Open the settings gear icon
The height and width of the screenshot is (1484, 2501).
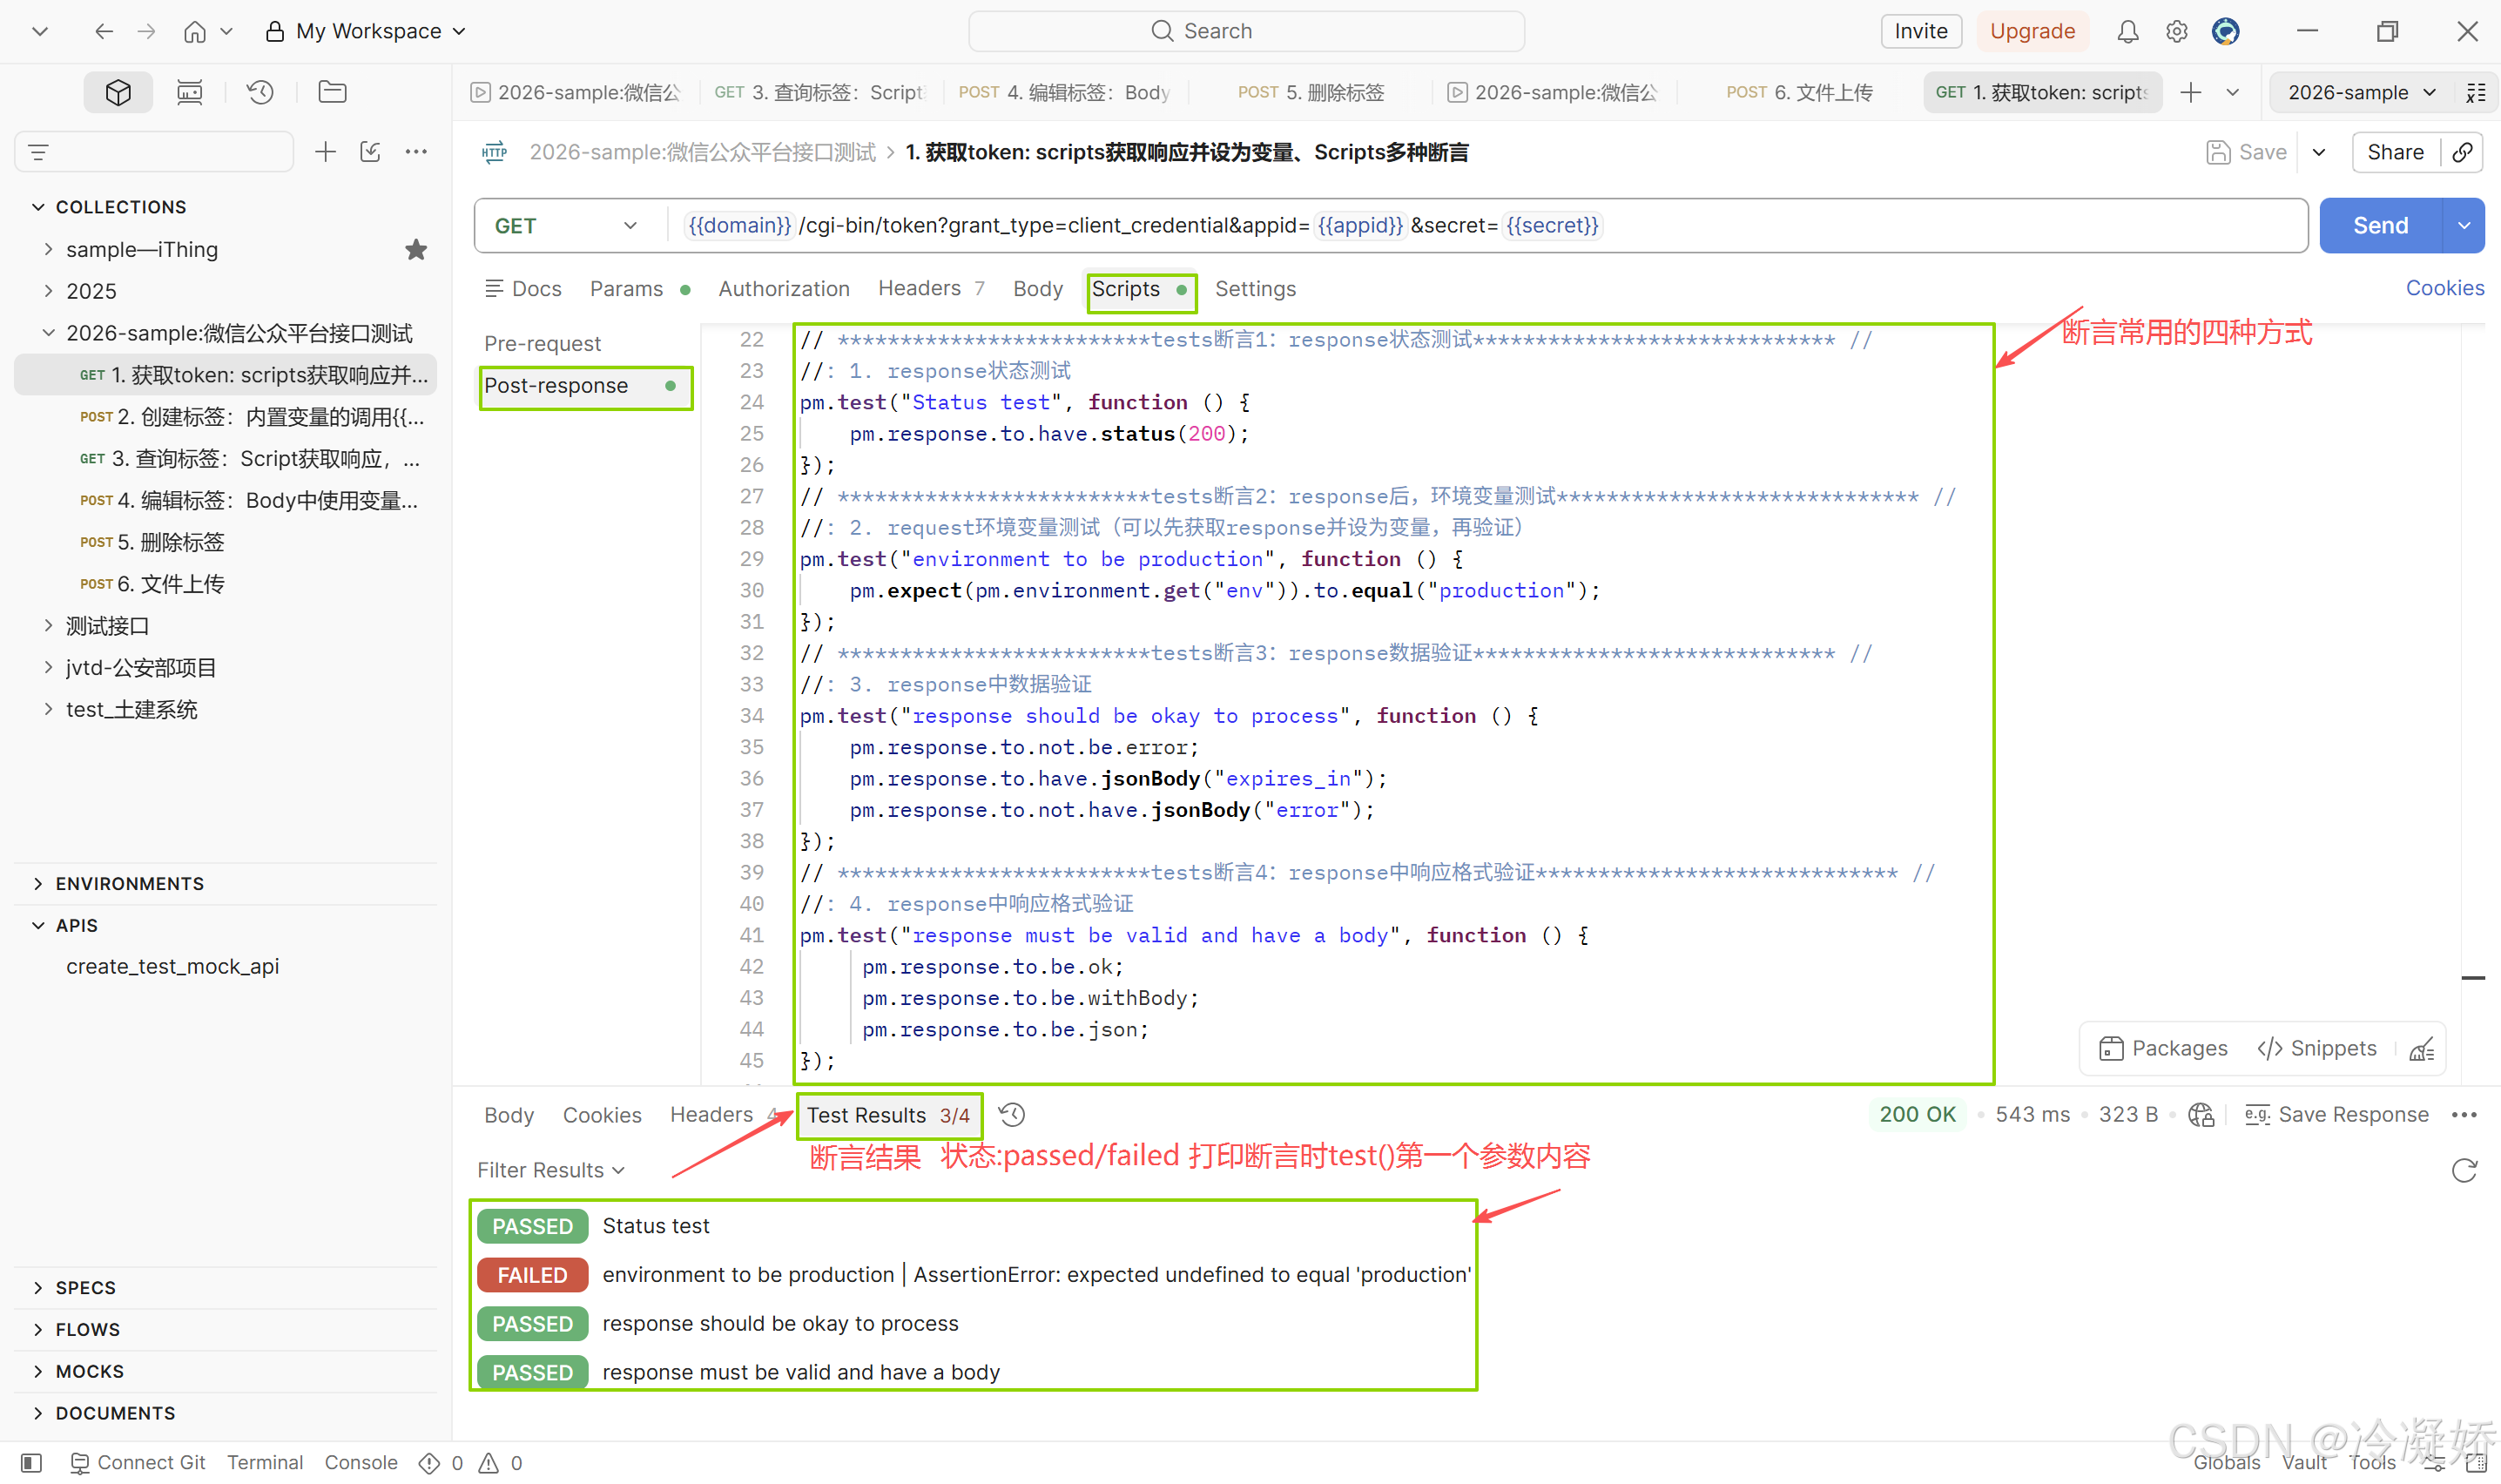point(2176,31)
